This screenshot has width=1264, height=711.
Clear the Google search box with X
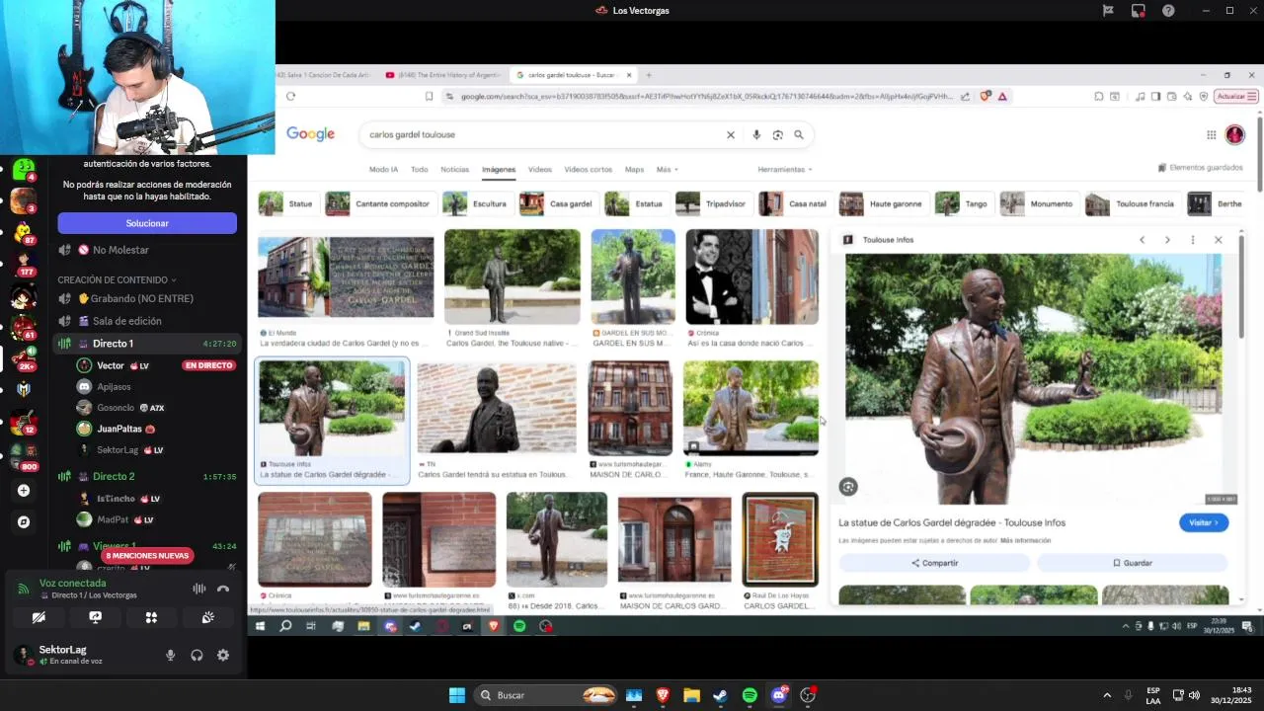[x=731, y=135]
